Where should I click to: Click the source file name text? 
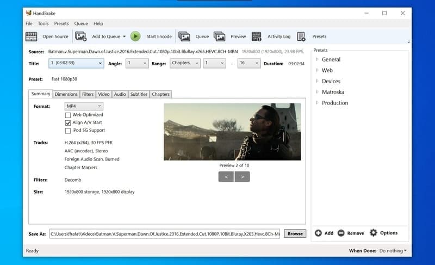[143, 52]
